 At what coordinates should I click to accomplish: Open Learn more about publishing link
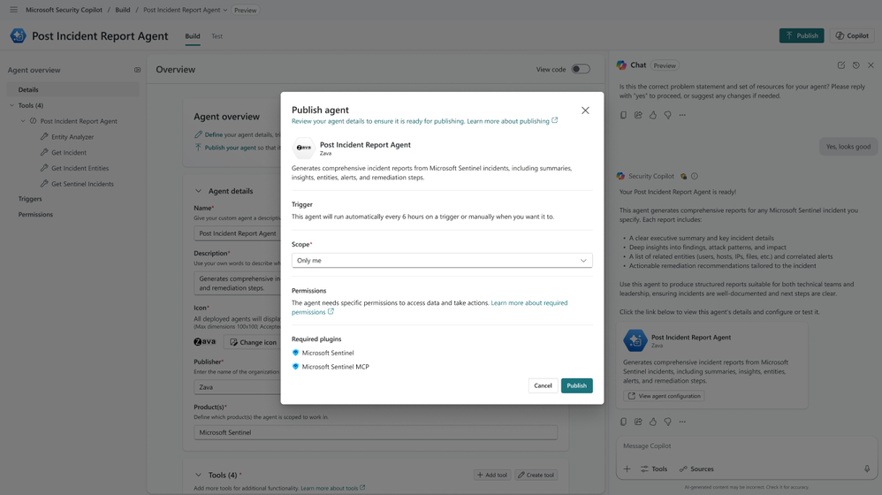pos(512,121)
